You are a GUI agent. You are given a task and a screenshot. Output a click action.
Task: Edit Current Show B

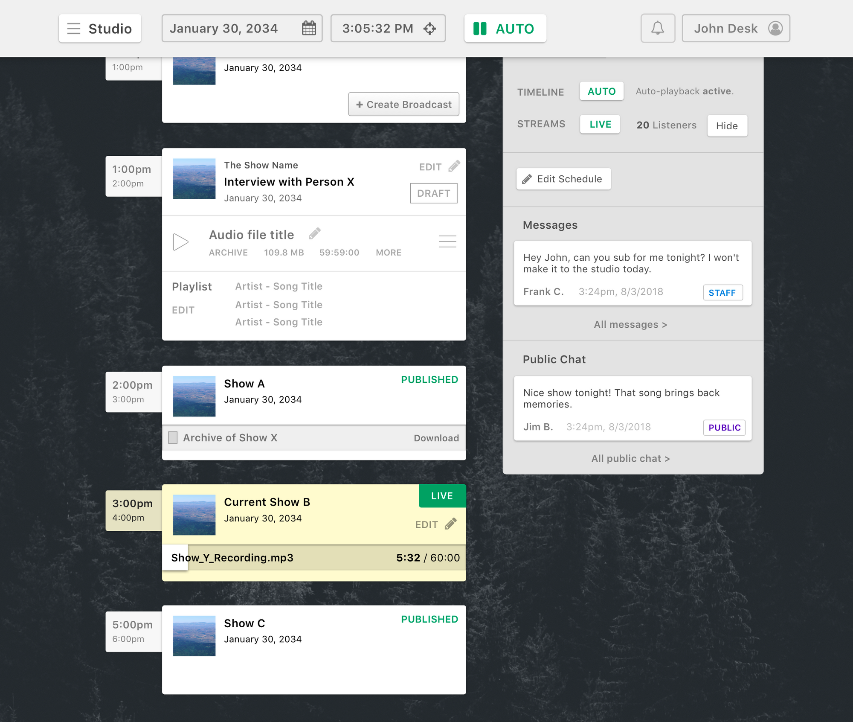[426, 525]
